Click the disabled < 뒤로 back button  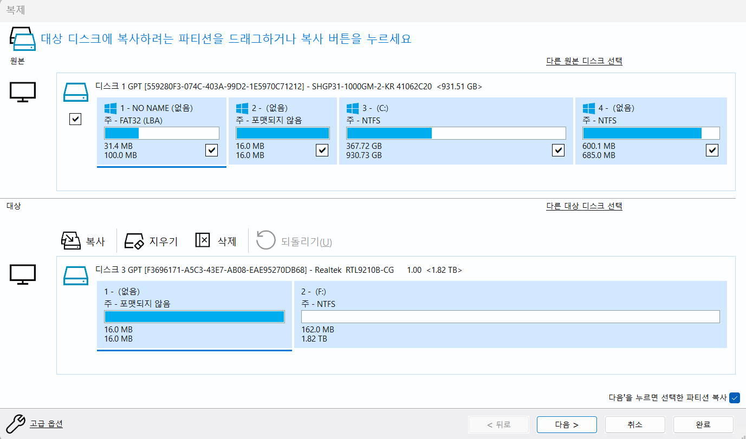coord(498,425)
